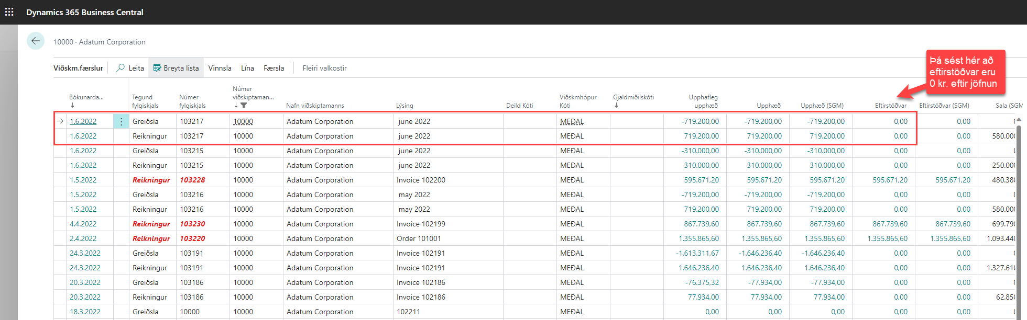Screen dimensions: 1027x320
Task: Open row actions three-dot menu
Action: coord(121,121)
